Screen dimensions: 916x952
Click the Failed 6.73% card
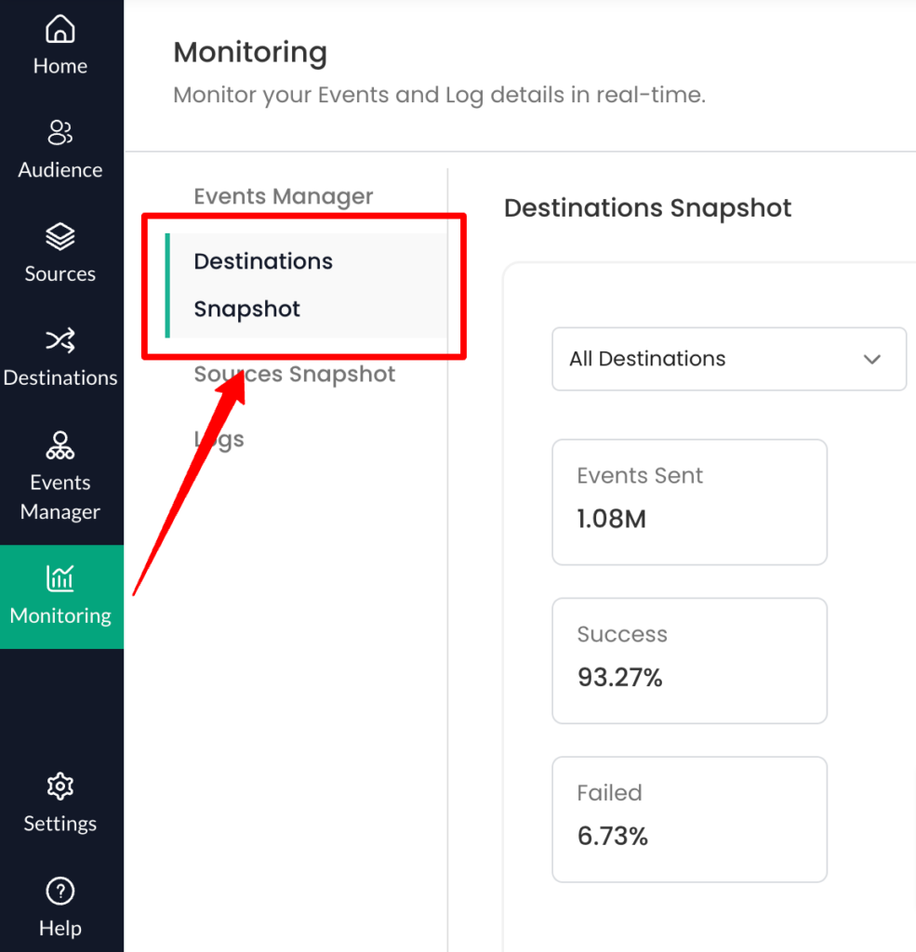tap(689, 819)
